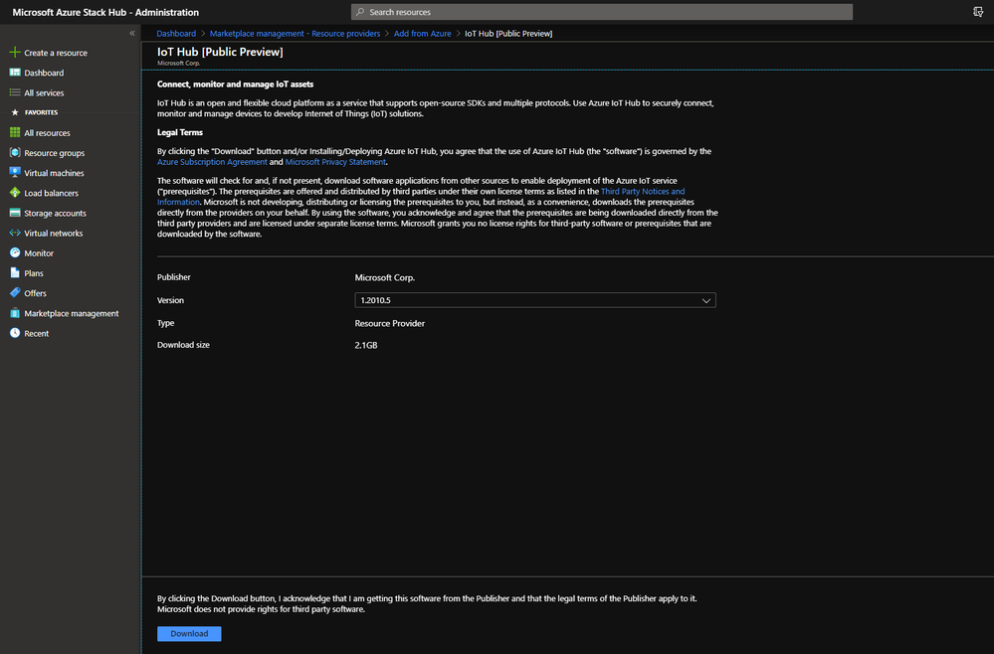This screenshot has height=654, width=994.
Task: Click the Microsoft Corp. publisher value
Action: point(385,277)
